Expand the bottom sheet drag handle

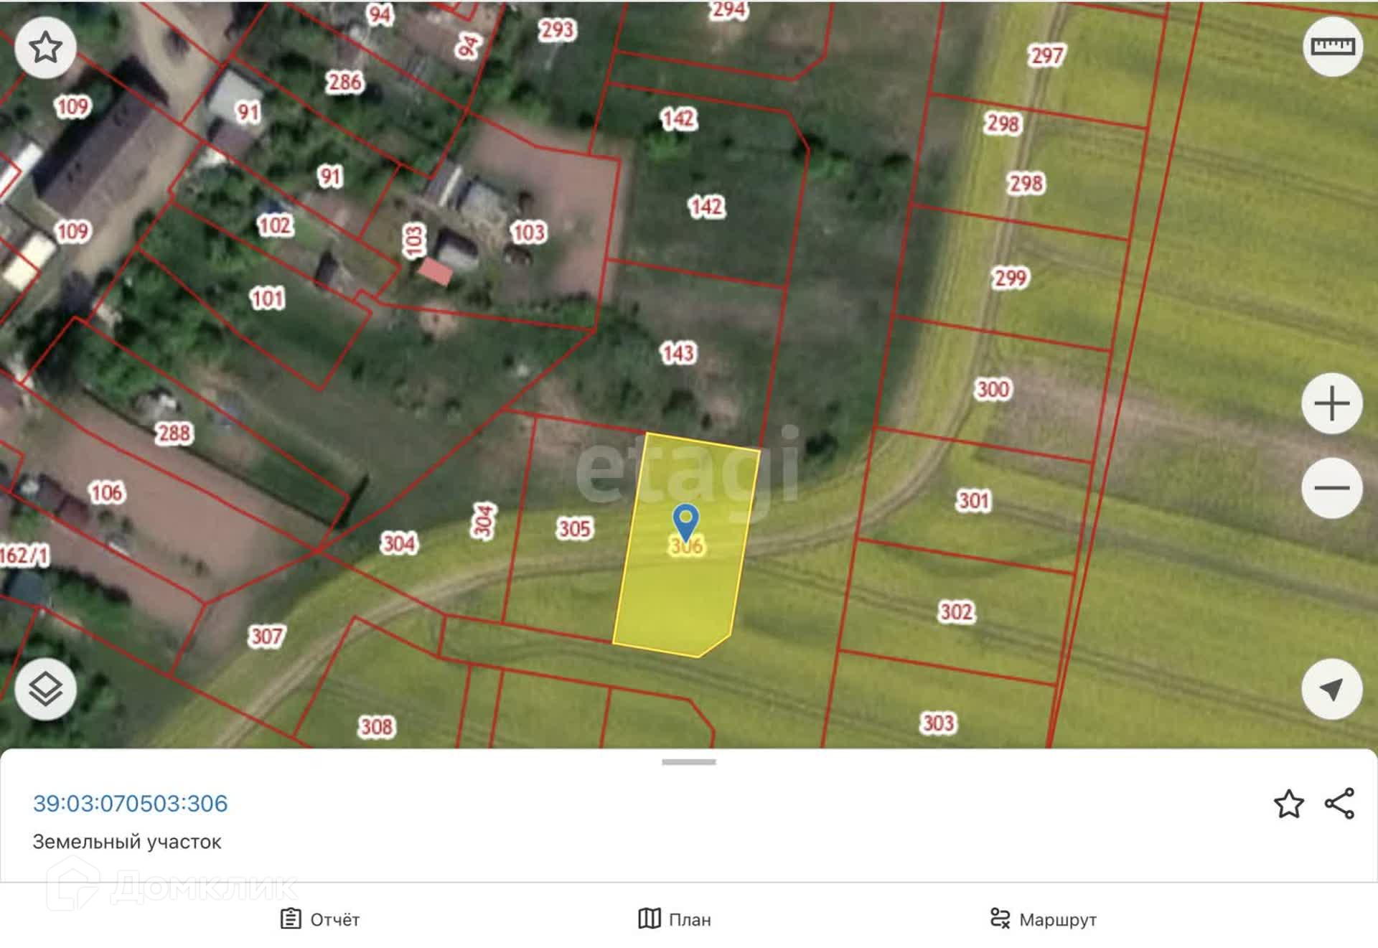(688, 762)
